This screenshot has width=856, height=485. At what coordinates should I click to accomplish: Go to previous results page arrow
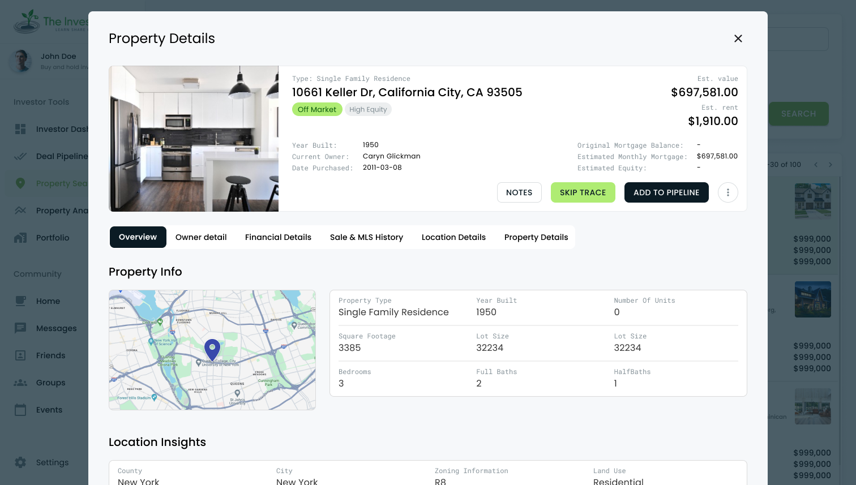tap(816, 165)
